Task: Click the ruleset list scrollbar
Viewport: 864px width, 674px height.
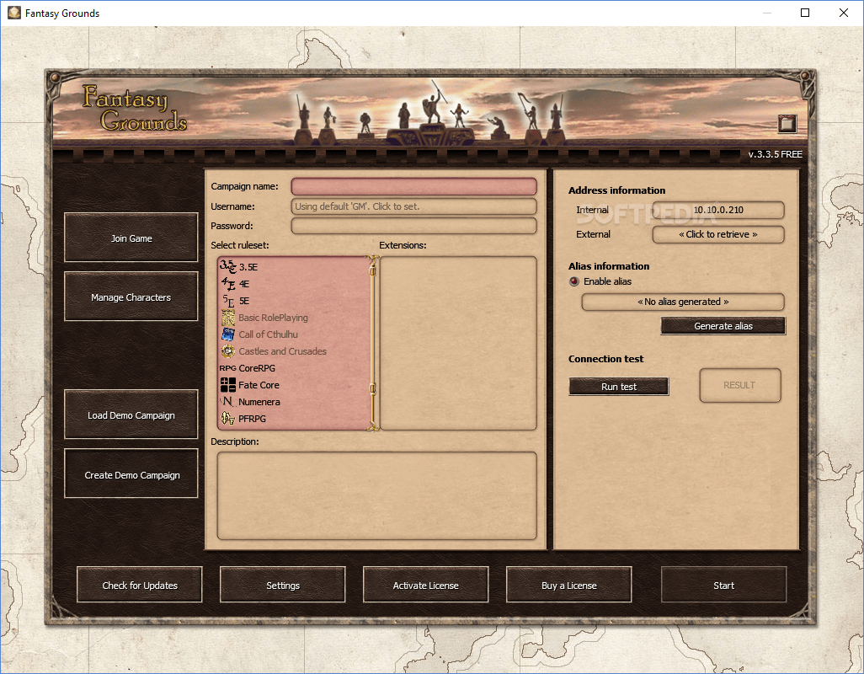Action: (x=373, y=343)
